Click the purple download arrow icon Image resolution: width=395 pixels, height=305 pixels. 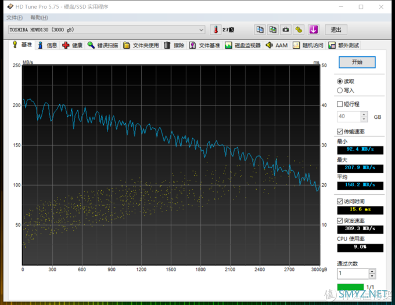(x=313, y=30)
